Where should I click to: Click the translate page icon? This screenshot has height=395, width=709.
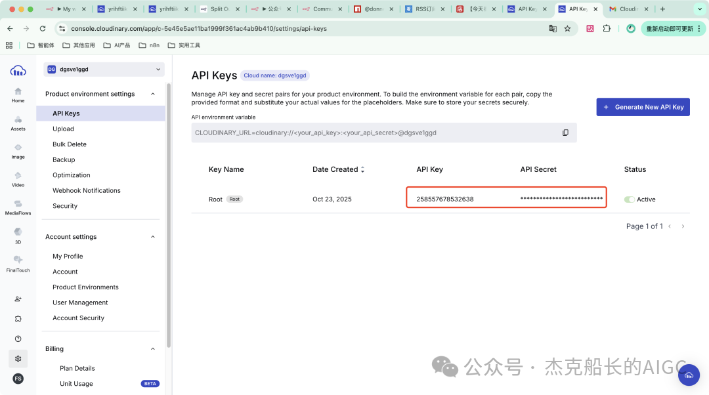pos(553,28)
